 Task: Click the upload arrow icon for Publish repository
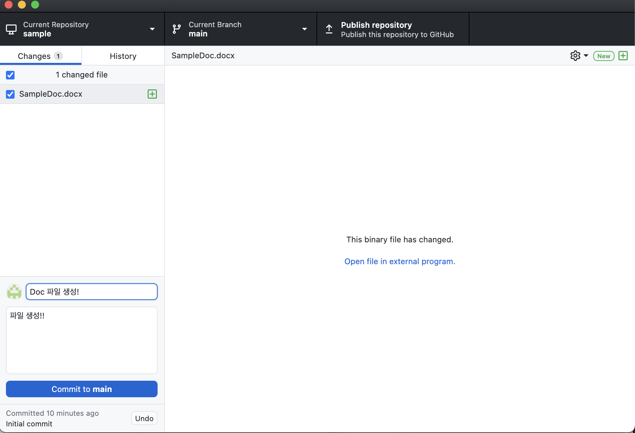point(329,29)
